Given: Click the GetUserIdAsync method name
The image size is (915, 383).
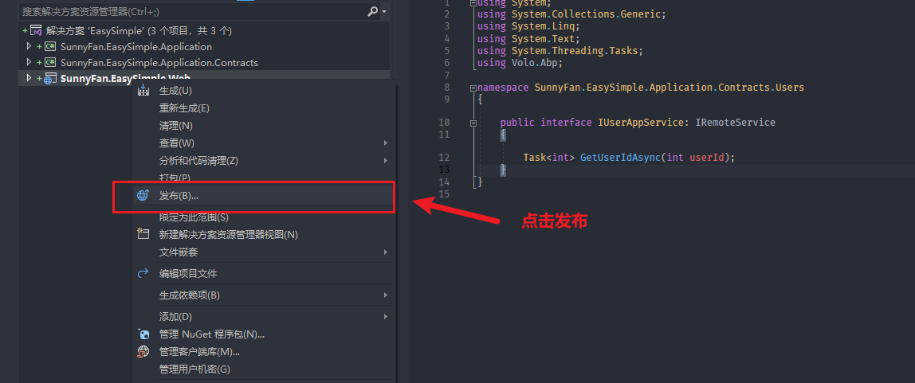Looking at the screenshot, I should pyautogui.click(x=621, y=158).
